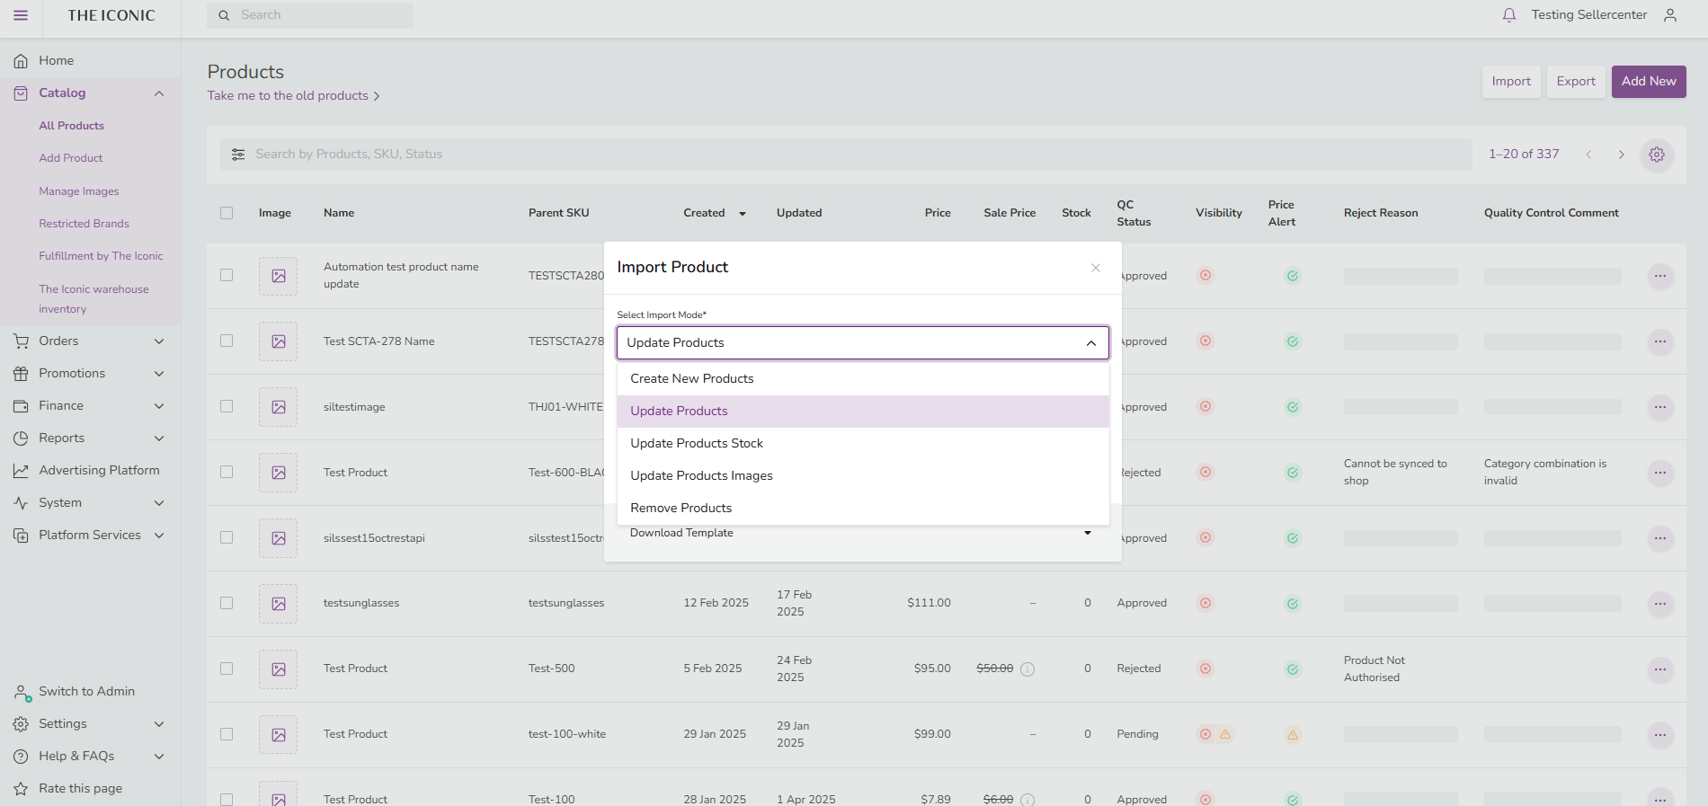This screenshot has height=806, width=1708.
Task: Expand the Platform Services sidebar section
Action: point(159,536)
